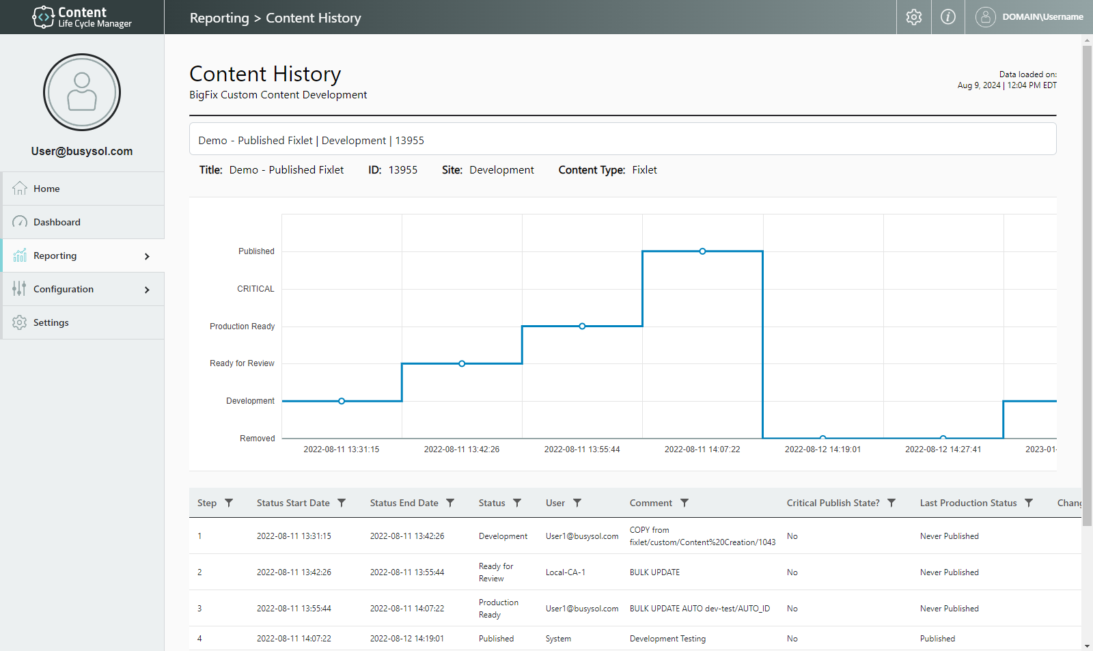Open the Status column filter

click(x=517, y=503)
